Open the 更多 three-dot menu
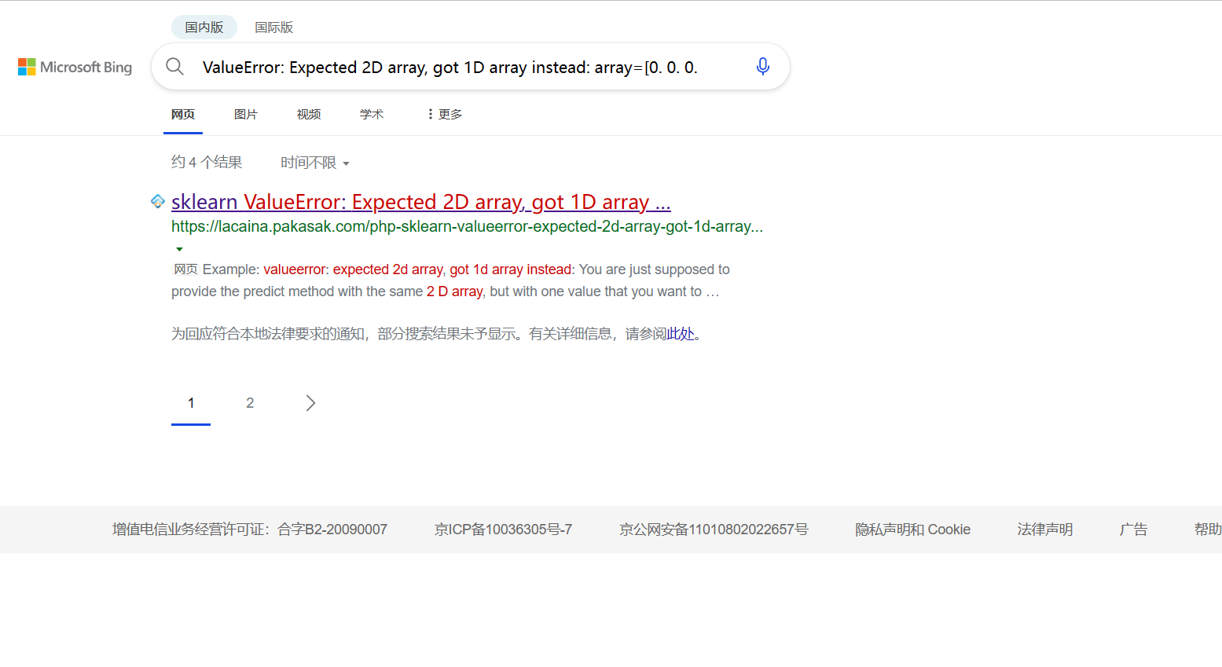The width and height of the screenshot is (1222, 667). (x=445, y=114)
